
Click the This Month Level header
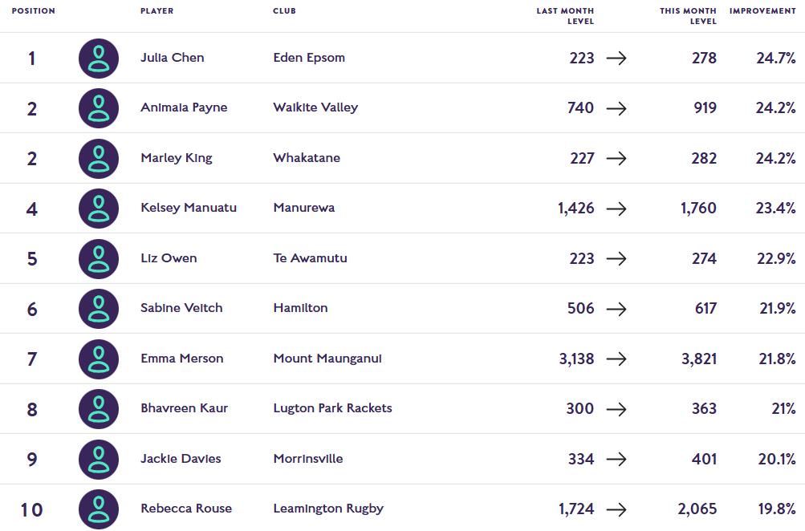[688, 16]
